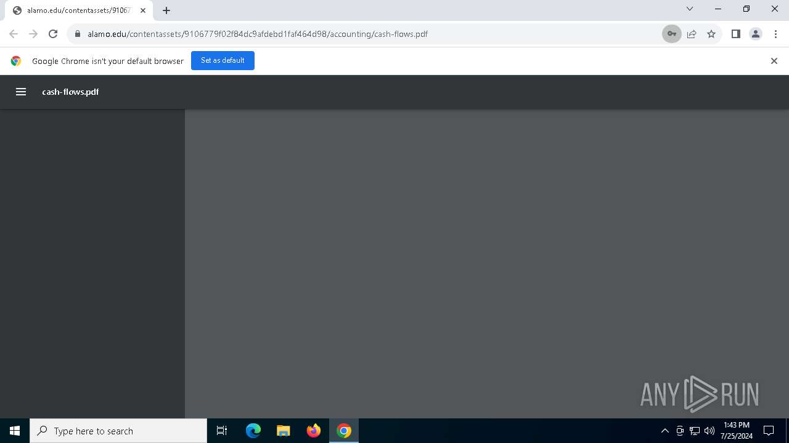This screenshot has height=443, width=789.
Task: Open the Windows Start menu
Action: pyautogui.click(x=15, y=431)
